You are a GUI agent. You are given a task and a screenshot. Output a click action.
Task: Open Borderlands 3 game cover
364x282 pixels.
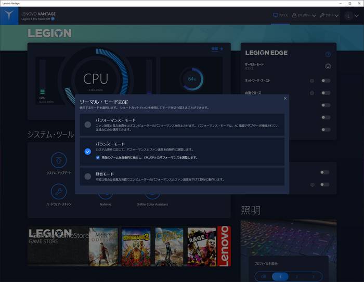pyautogui.click(x=136, y=247)
